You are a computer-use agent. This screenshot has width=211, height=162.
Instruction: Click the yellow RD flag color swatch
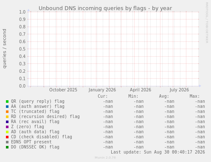7,117
